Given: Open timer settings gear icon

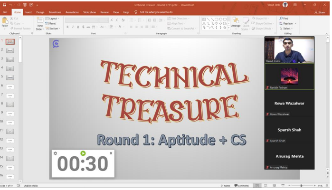Looking at the screenshot, I should [x=56, y=153].
